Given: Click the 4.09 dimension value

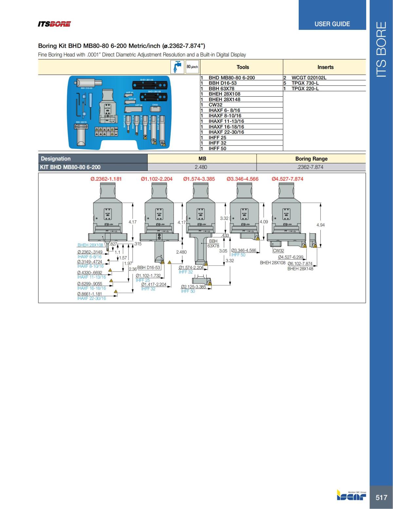Looking at the screenshot, I should pos(264,222).
